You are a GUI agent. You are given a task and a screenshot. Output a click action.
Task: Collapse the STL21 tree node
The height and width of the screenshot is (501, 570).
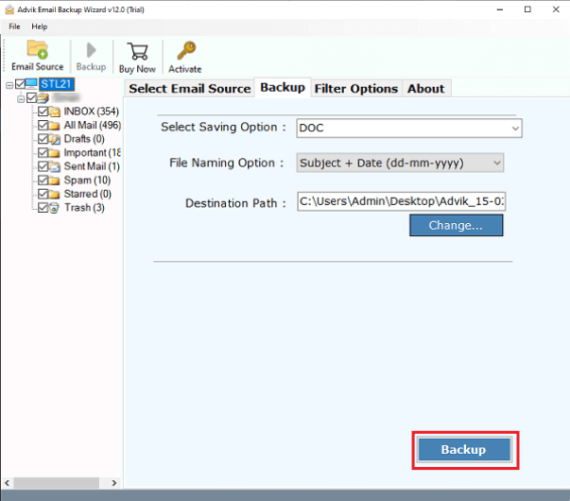click(9, 85)
